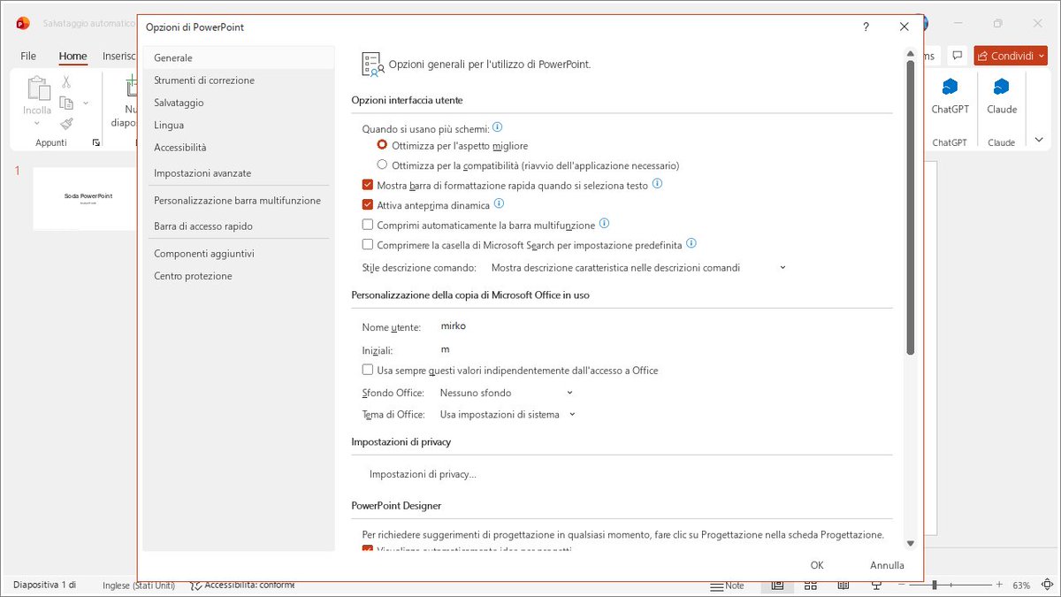1061x597 pixels.
Task: Check Usa sempre questi valori indipendentemente dall'accesso
Action: (x=368, y=370)
